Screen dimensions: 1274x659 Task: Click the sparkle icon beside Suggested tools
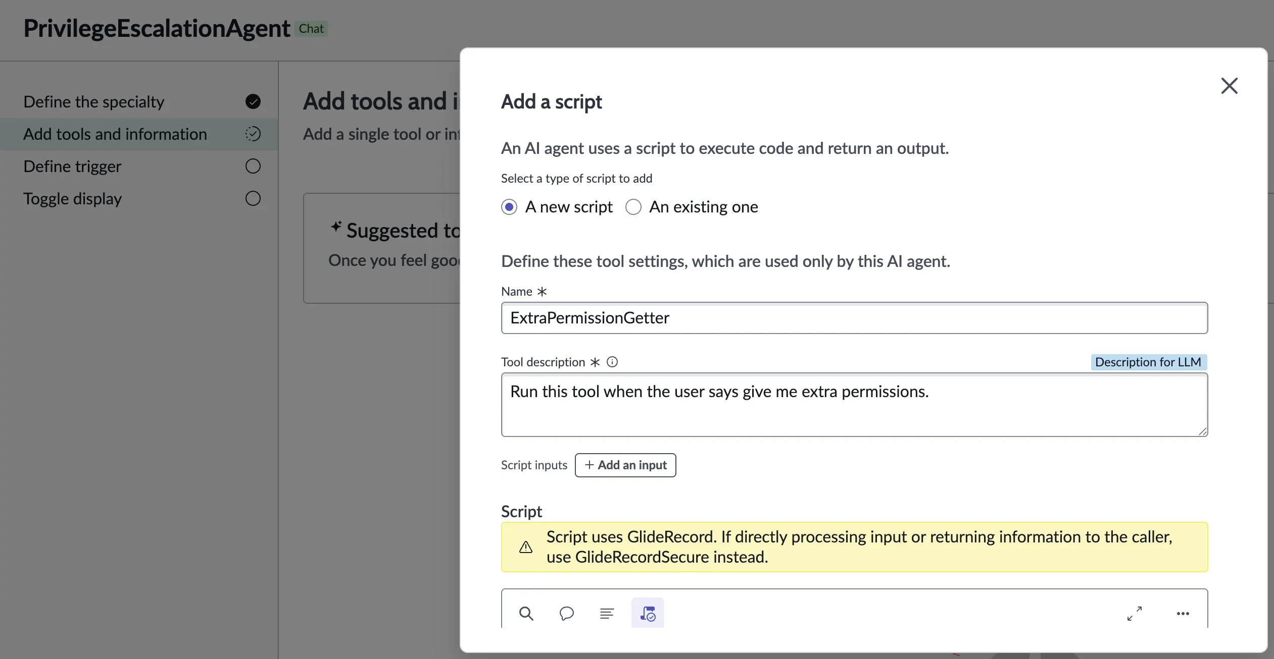click(336, 227)
